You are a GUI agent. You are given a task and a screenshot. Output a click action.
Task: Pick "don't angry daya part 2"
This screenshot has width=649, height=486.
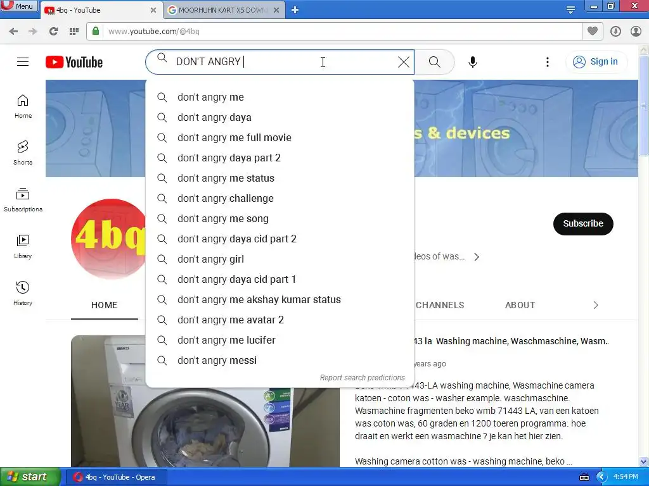click(280, 158)
